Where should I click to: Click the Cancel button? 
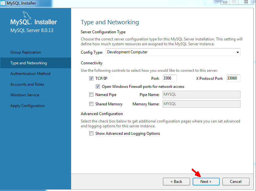(x=236, y=182)
